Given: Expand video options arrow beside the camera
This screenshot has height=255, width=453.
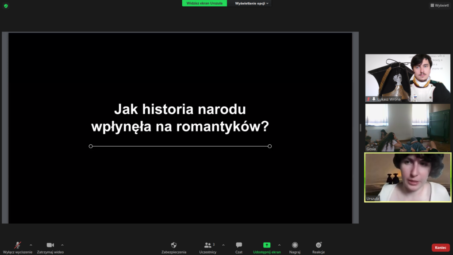Looking at the screenshot, I should (62, 245).
